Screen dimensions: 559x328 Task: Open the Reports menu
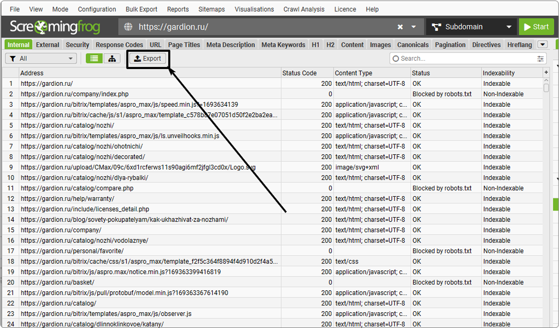178,9
